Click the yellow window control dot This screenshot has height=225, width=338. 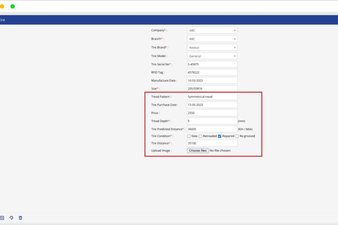[x=2, y=6]
